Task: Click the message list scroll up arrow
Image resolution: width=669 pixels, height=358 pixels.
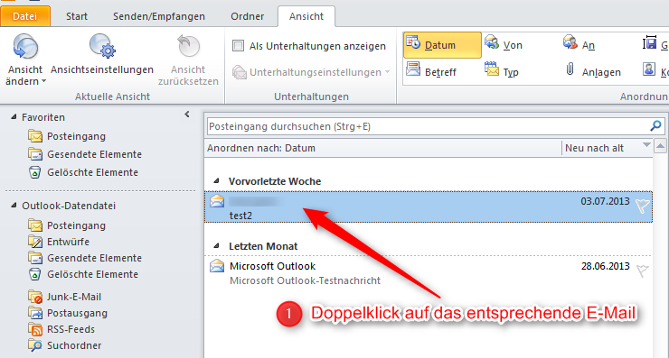Action: [660, 147]
